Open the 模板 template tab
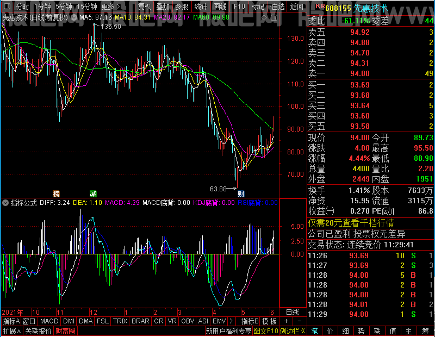 [270, 321]
